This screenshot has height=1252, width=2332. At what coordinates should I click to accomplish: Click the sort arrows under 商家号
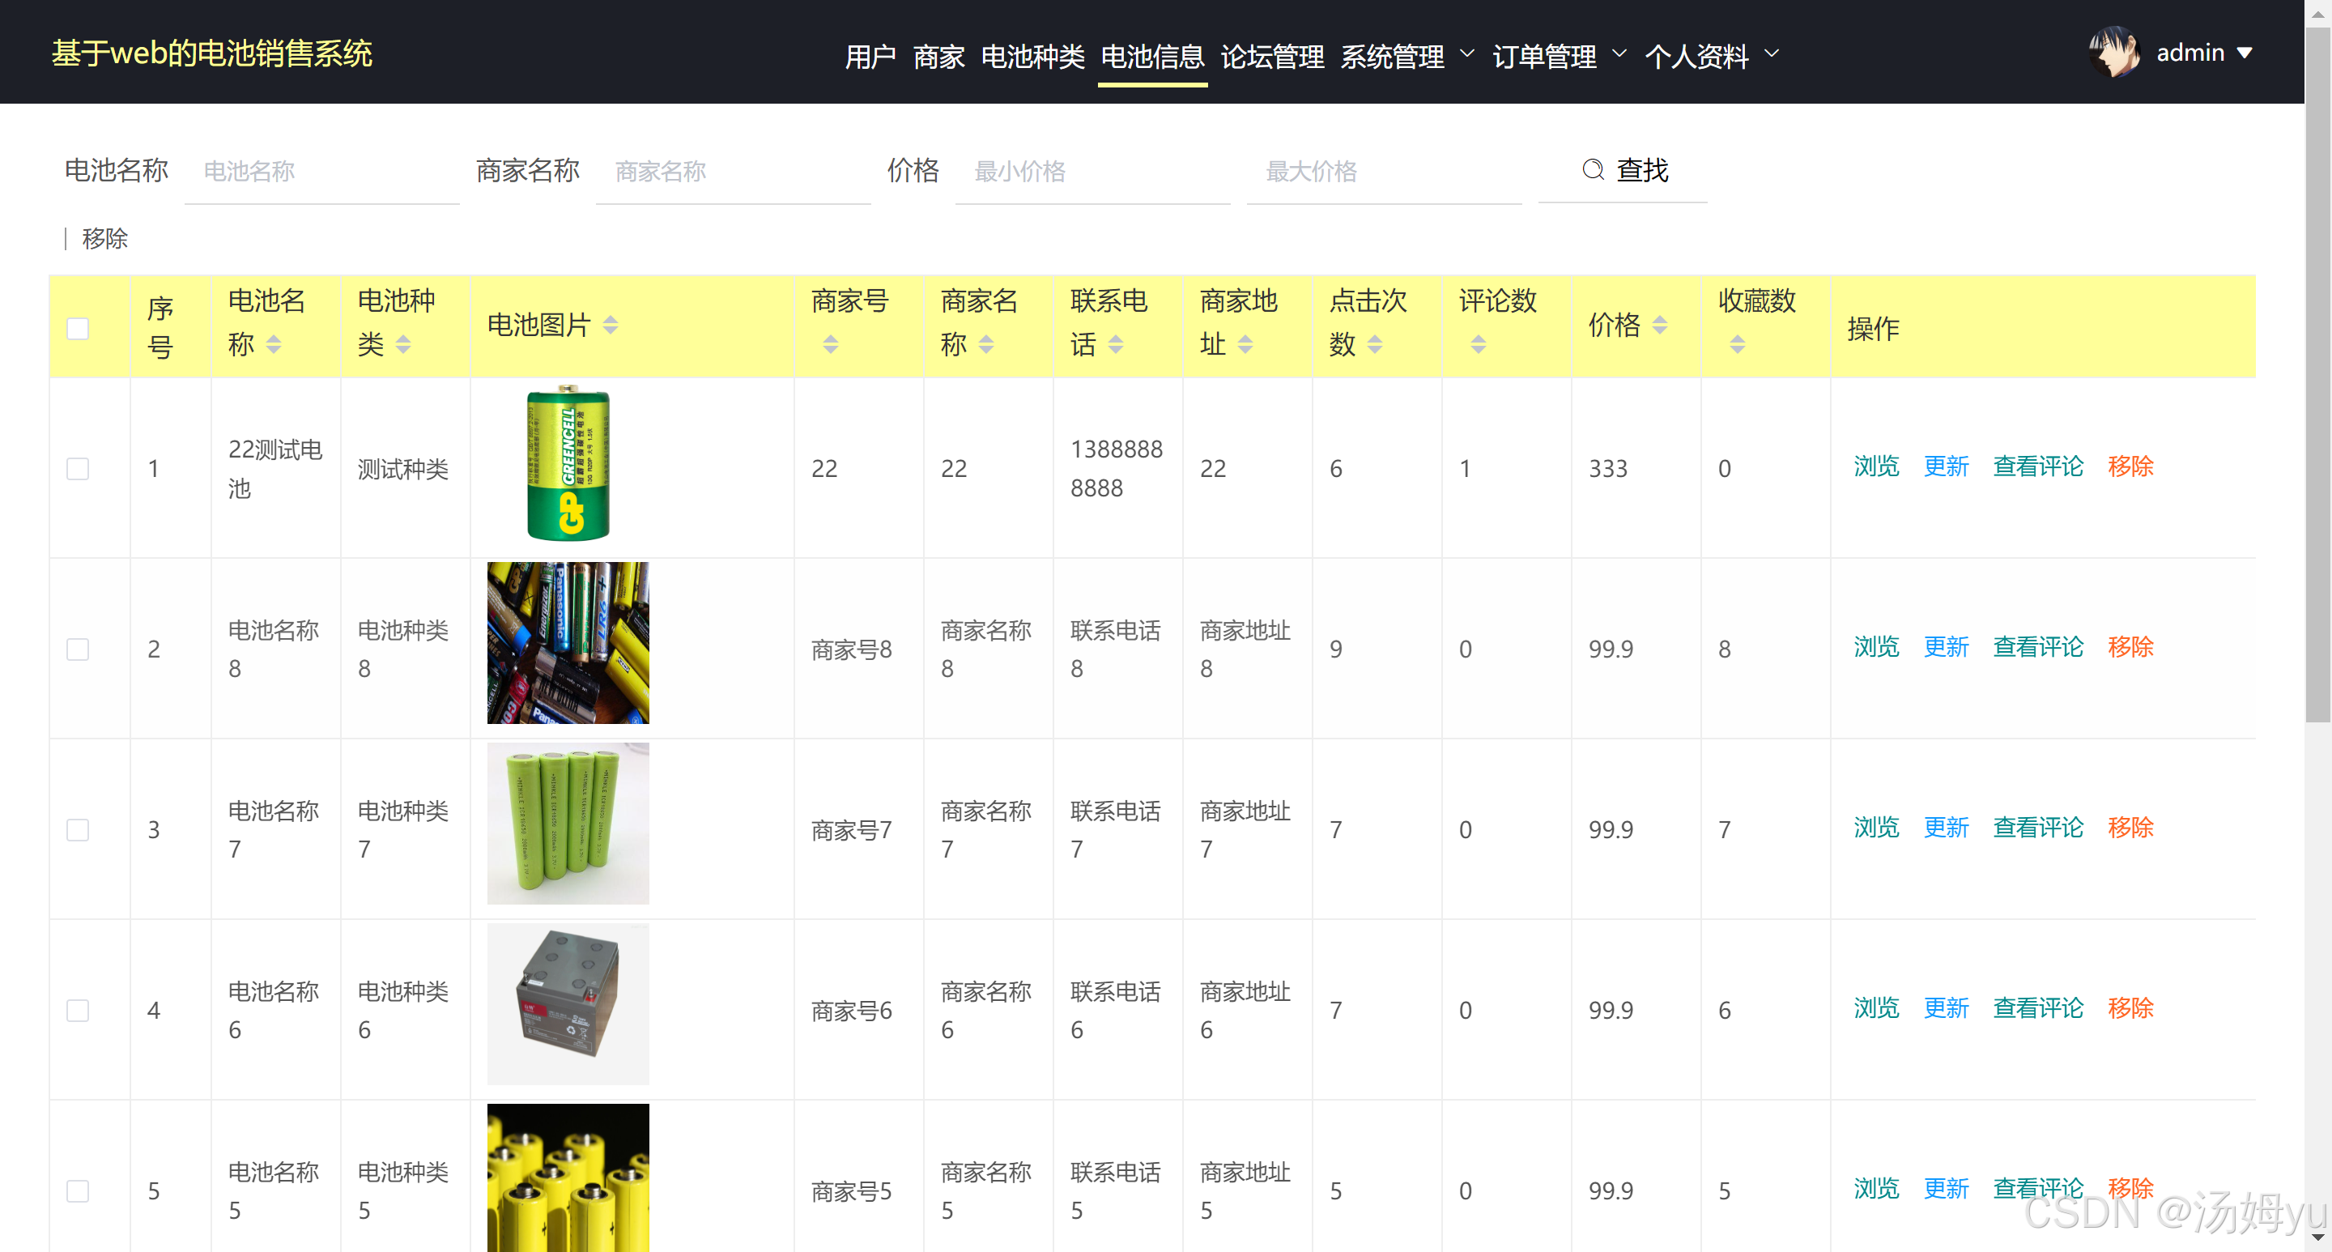click(x=830, y=344)
